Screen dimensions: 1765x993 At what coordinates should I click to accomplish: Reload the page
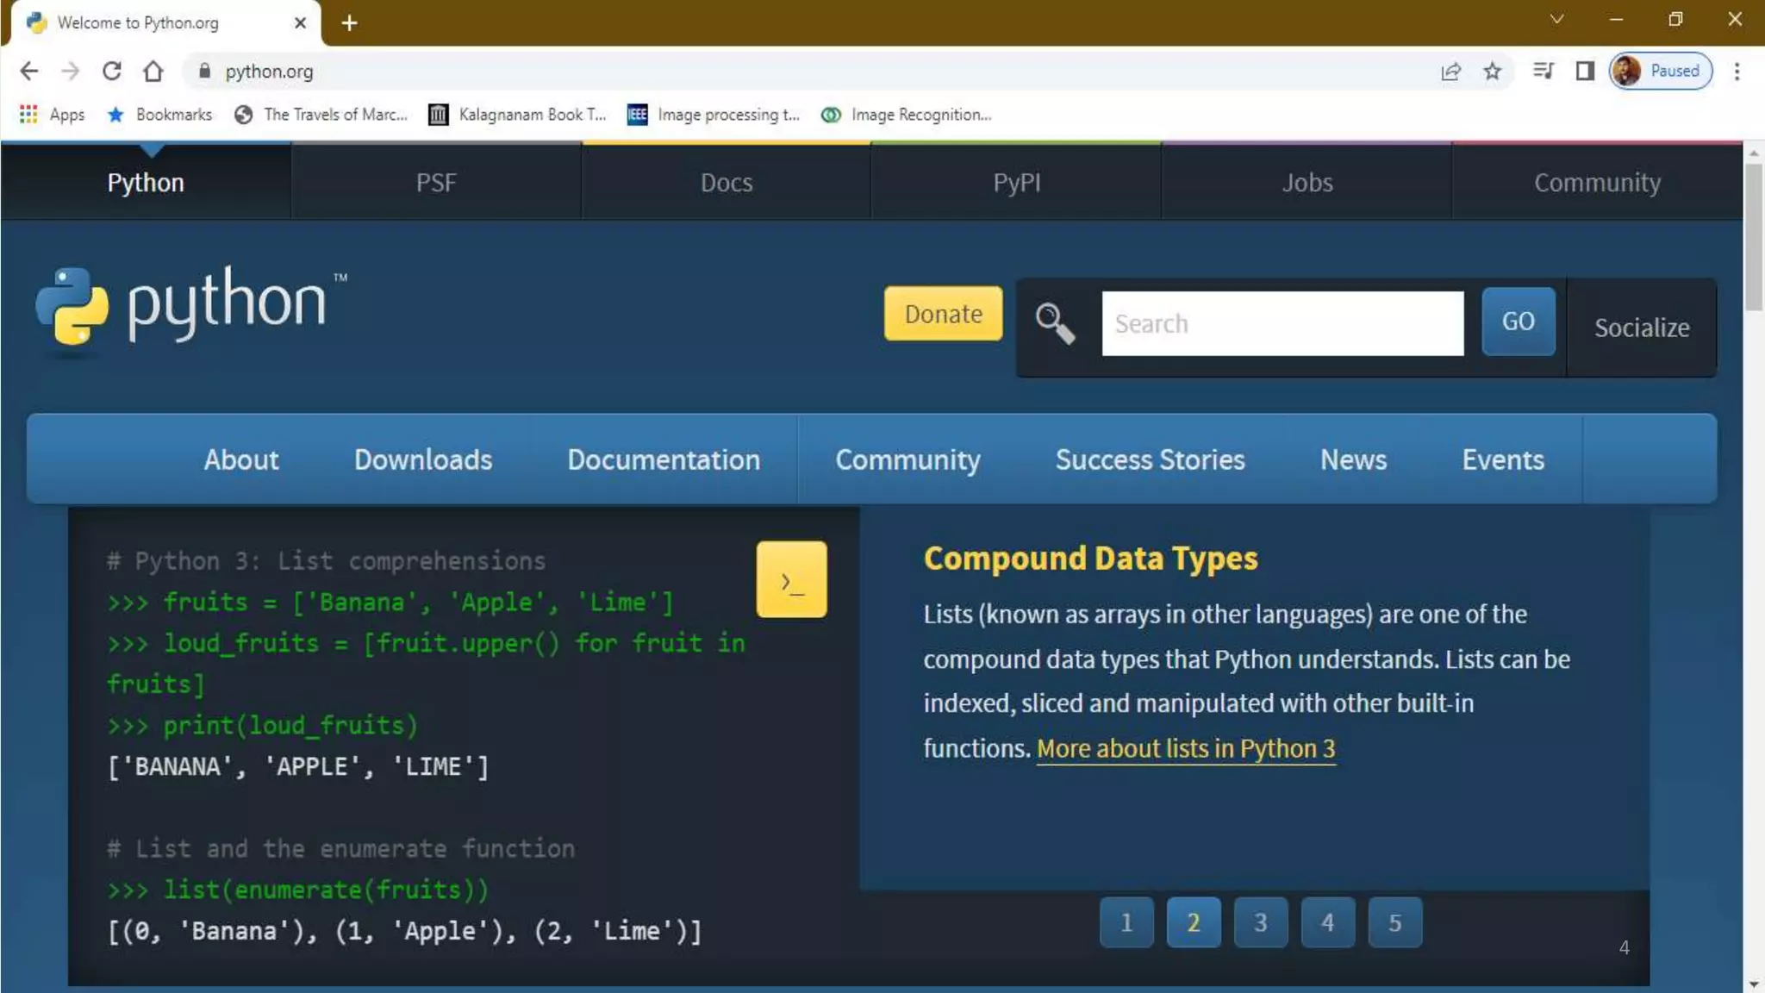[111, 72]
